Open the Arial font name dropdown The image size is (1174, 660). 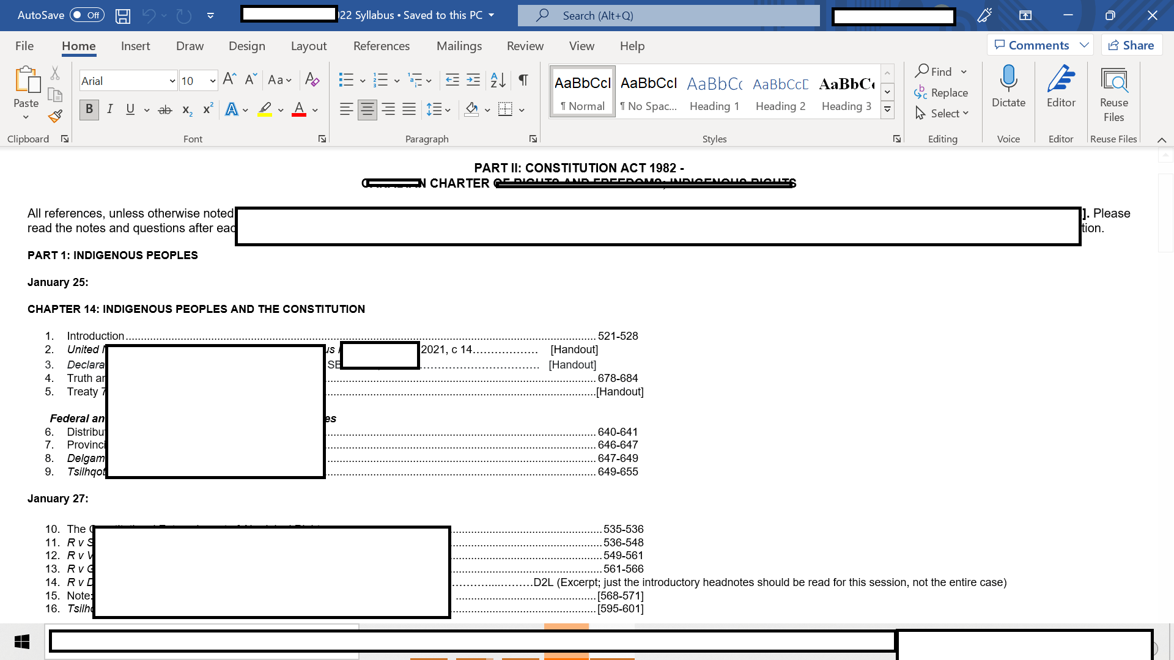pos(172,81)
